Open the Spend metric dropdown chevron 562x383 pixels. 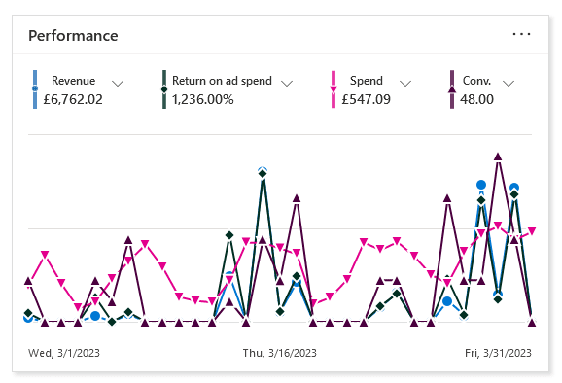405,84
